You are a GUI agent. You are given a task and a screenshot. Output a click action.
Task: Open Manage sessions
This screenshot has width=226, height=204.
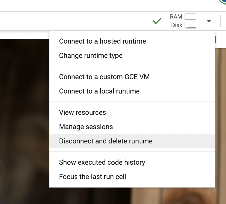(132, 127)
